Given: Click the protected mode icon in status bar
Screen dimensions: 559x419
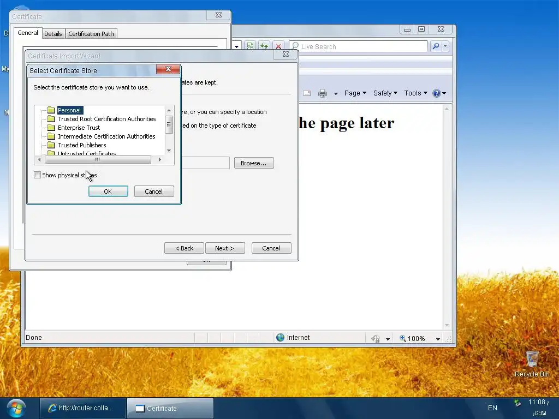Looking at the screenshot, I should pyautogui.click(x=376, y=338).
